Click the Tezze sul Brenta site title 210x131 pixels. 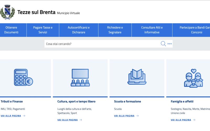pos(36,12)
